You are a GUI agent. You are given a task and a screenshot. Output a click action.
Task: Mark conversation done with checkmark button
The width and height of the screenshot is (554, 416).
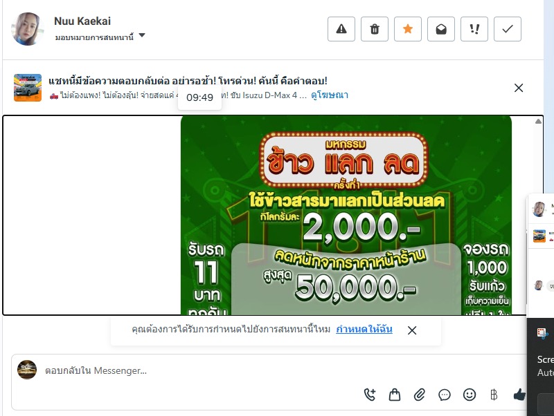click(x=508, y=29)
